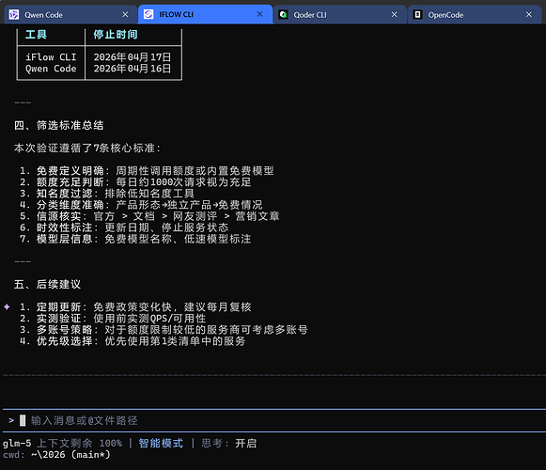Click the Qwen Code tab icon
This screenshot has width=546, height=470.
pos(14,15)
